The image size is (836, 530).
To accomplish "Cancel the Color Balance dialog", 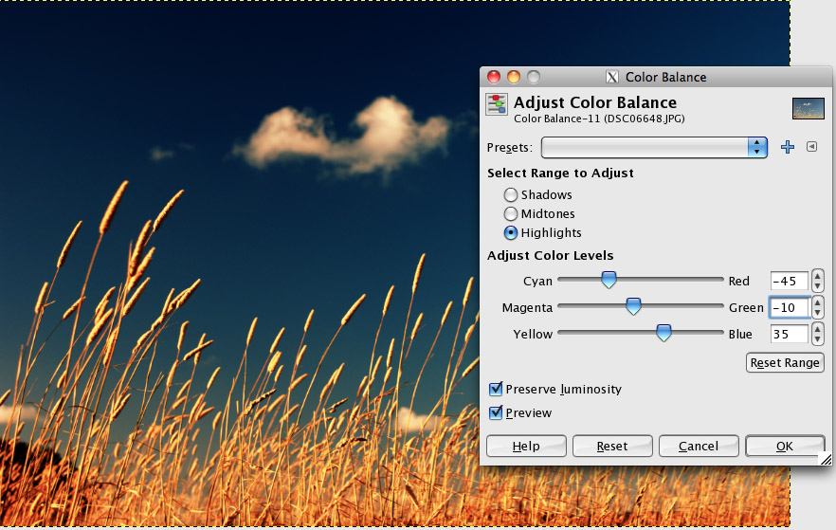I will pyautogui.click(x=699, y=446).
